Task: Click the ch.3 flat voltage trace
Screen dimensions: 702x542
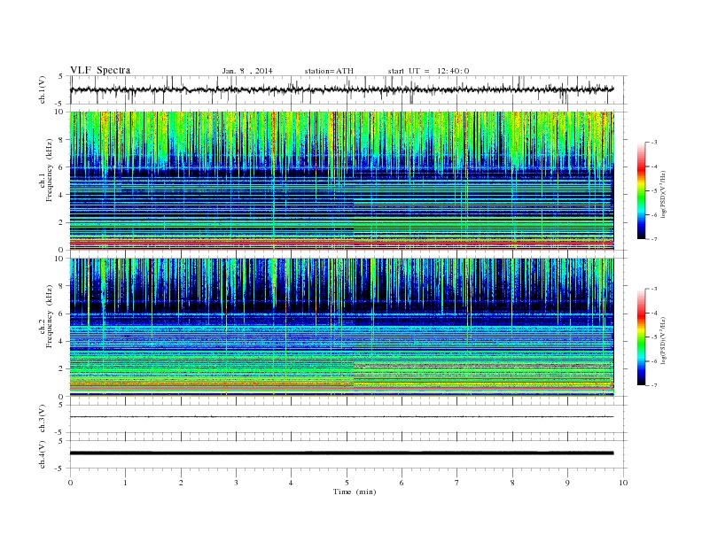Action: click(x=341, y=417)
